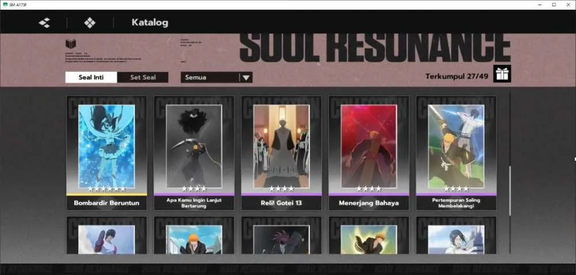This screenshot has width=576, height=275.
Task: Switch to the Set Seal tab
Action: [x=143, y=78]
